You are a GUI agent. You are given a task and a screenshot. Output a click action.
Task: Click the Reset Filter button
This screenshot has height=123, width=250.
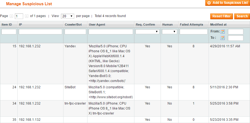222,16
